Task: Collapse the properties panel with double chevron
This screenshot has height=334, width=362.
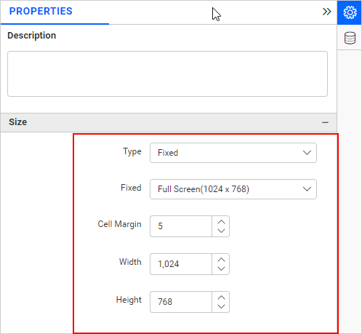Action: [x=326, y=12]
